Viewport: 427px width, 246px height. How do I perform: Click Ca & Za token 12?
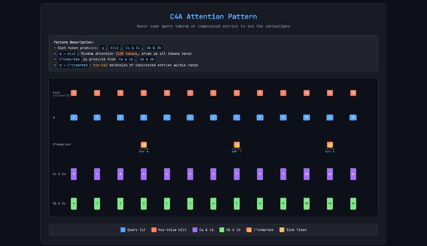(x=353, y=174)
